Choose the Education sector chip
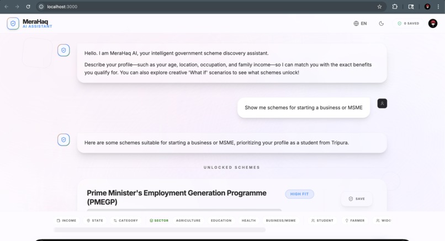 tap(221, 220)
